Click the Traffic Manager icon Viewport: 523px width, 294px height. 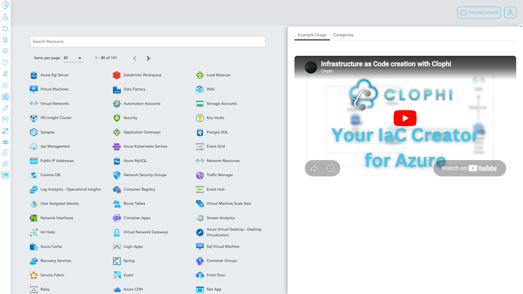tap(200, 175)
